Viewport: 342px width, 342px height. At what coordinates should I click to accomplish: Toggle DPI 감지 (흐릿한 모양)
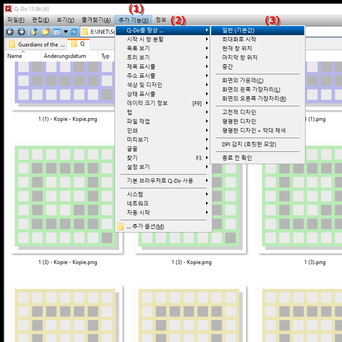[x=258, y=145]
